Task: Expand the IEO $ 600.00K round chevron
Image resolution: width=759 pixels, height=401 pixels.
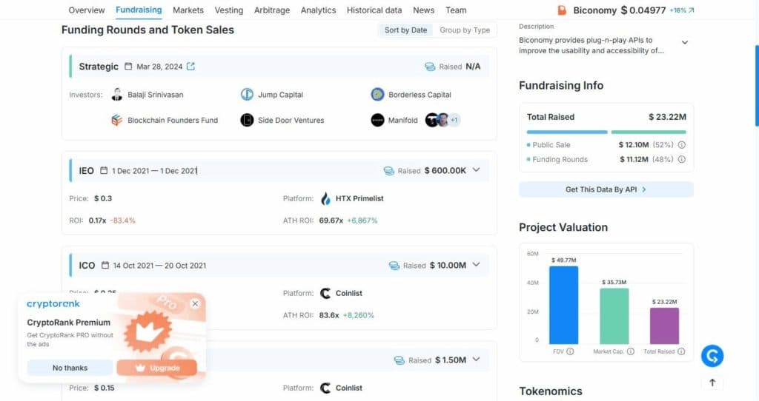Action: click(x=477, y=169)
